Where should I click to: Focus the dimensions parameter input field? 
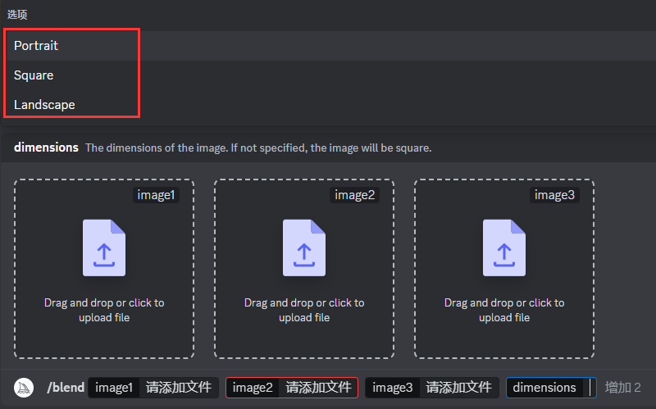pos(551,388)
